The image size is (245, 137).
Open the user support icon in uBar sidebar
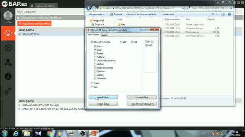click(8, 62)
